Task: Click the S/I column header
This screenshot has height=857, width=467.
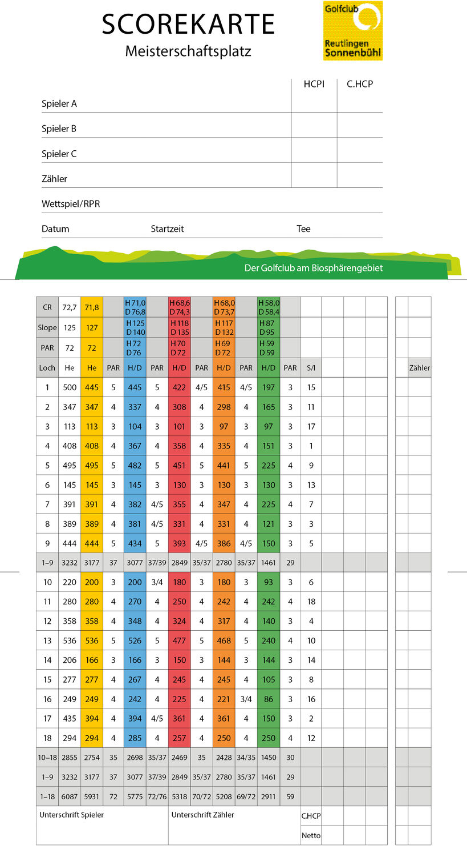Action: click(311, 368)
